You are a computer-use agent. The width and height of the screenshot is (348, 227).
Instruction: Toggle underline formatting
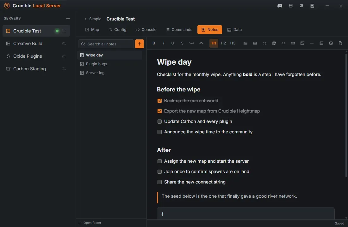point(173,43)
